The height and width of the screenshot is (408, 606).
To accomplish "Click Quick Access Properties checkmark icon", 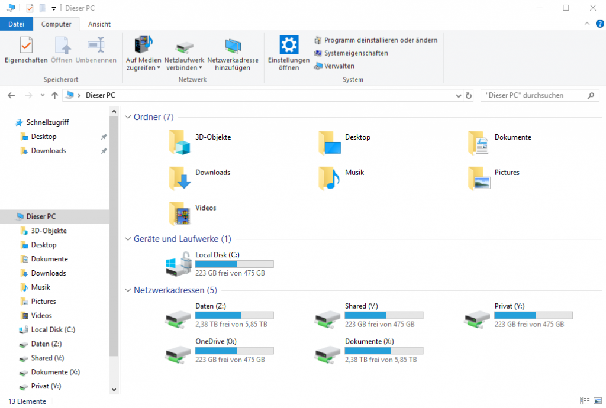I will (30, 8).
